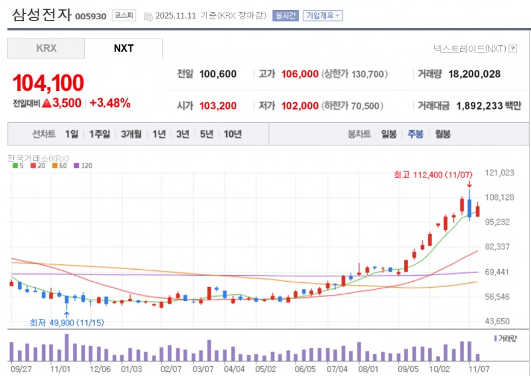Image resolution: width=531 pixels, height=376 pixels.
Task: Click green 5 moving average legend swatch
Action: point(15,166)
